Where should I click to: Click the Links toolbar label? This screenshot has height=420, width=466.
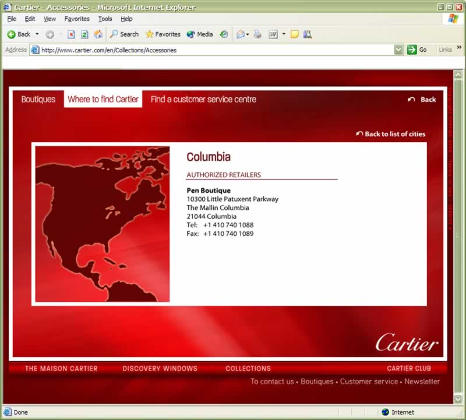(445, 50)
